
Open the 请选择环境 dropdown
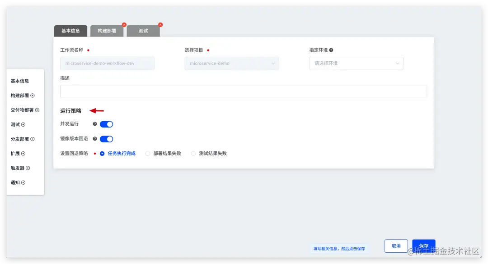[x=356, y=63]
